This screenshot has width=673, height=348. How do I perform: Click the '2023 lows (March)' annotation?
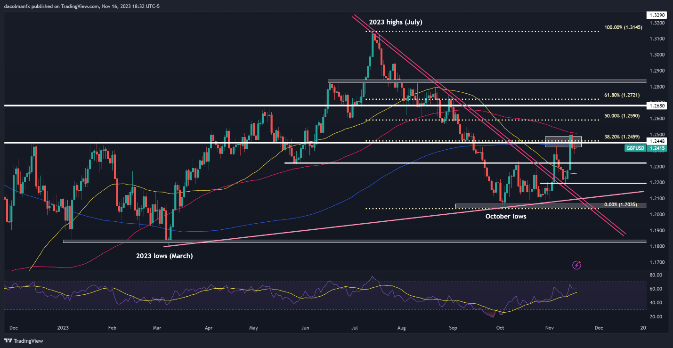(164, 256)
